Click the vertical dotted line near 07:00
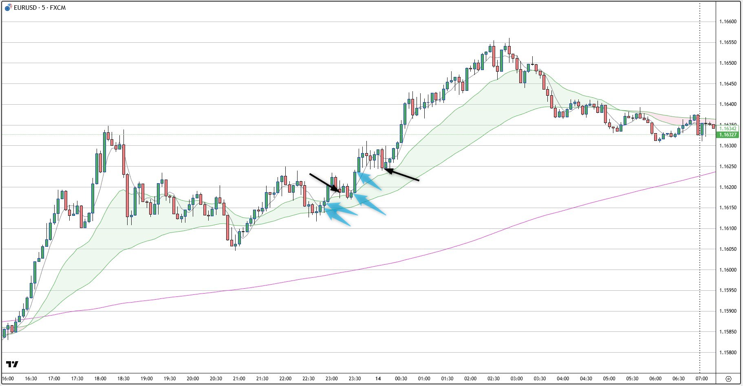Viewport: 743px width, 386px height. coord(700,244)
